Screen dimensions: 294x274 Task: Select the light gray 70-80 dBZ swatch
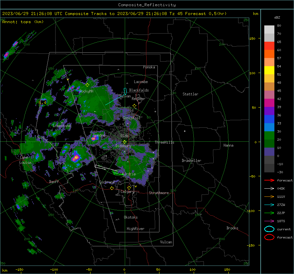point(269,30)
